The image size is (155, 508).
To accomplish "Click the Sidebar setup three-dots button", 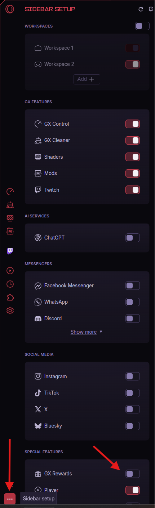I will point(10,499).
